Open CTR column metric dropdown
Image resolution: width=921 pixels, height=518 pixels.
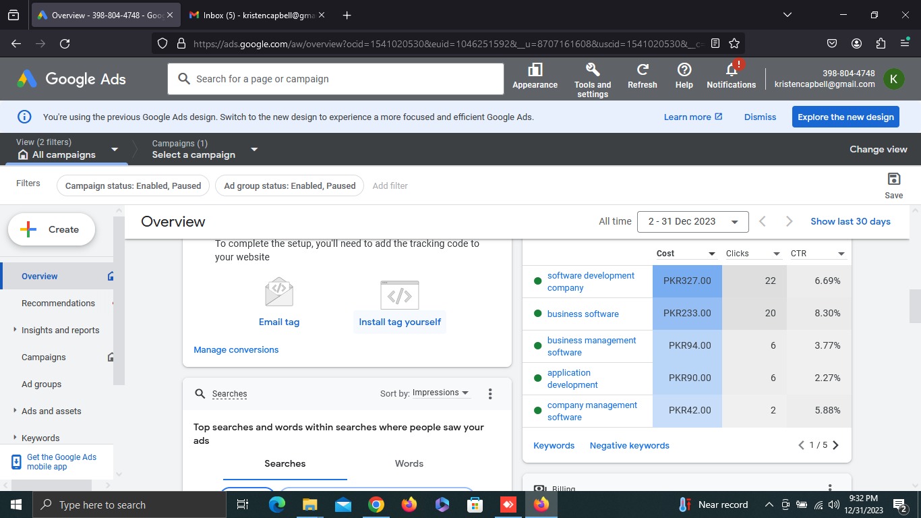point(818,254)
